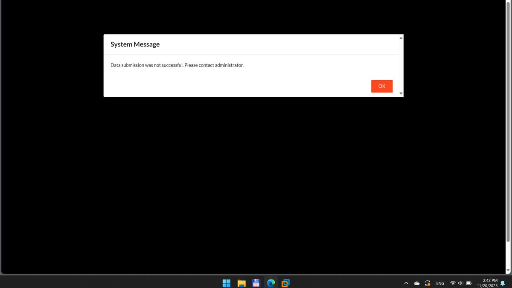The image size is (512, 288).
Task: Open the ENG language switcher
Action: pyautogui.click(x=440, y=283)
